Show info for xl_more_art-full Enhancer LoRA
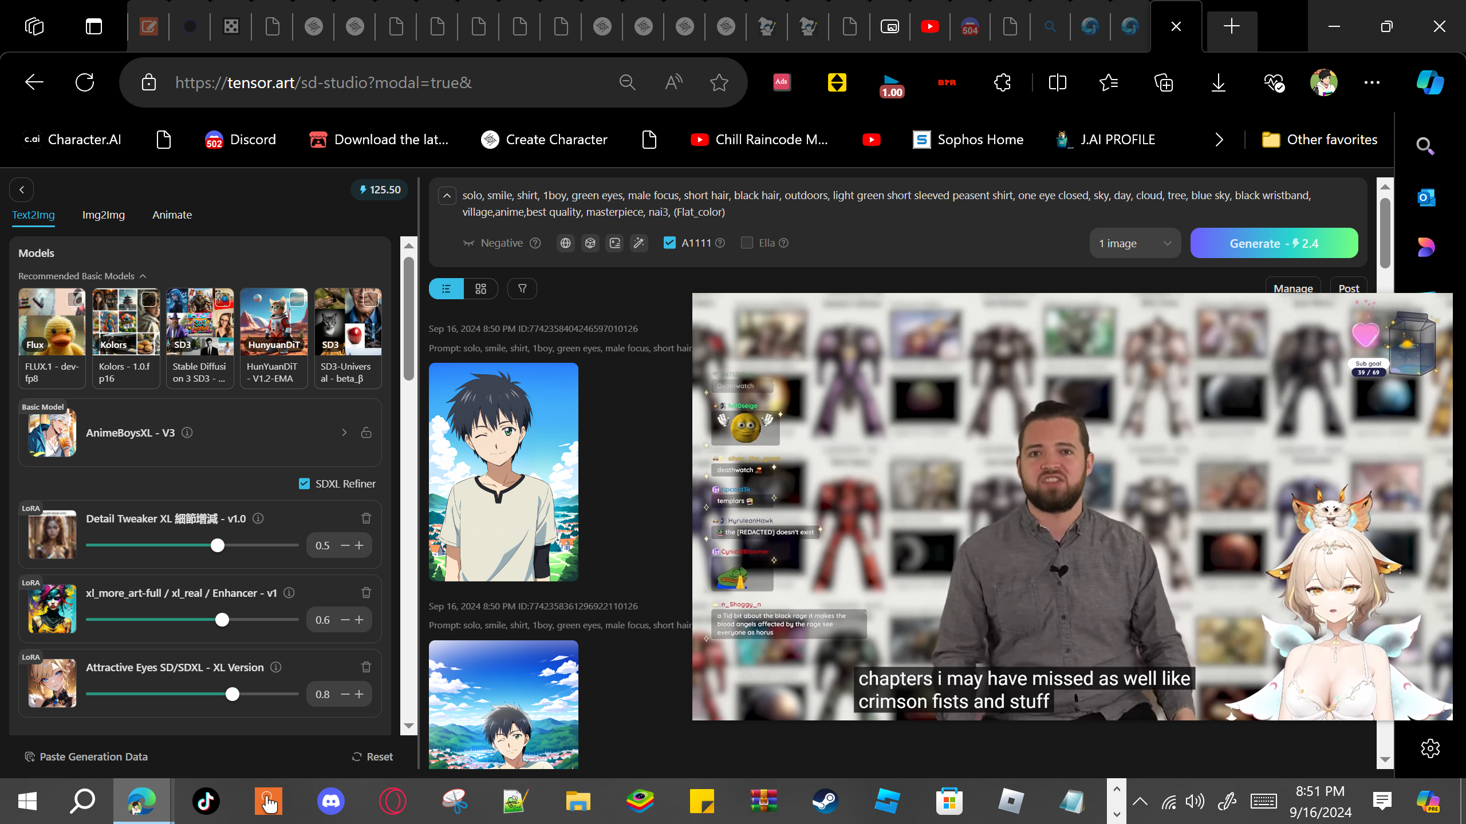The height and width of the screenshot is (824, 1466). pyautogui.click(x=289, y=593)
